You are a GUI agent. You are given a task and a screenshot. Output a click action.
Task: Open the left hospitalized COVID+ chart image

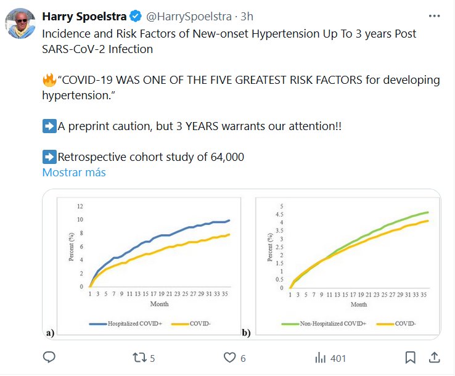[147, 265]
